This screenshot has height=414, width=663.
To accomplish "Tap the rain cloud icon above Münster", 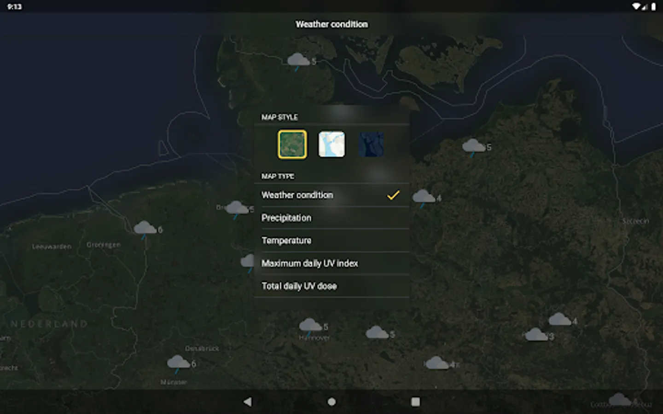I will coord(179,364).
